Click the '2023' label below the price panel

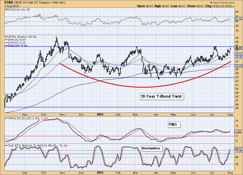[x=100, y=114]
